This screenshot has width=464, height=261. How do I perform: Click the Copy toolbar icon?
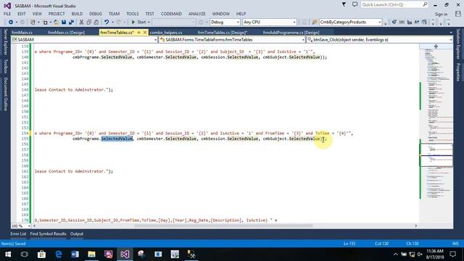[x=88, y=22]
